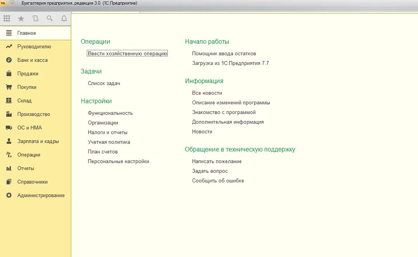418x257 pixels.
Task: Click the Настройки heading
Action: click(x=96, y=101)
